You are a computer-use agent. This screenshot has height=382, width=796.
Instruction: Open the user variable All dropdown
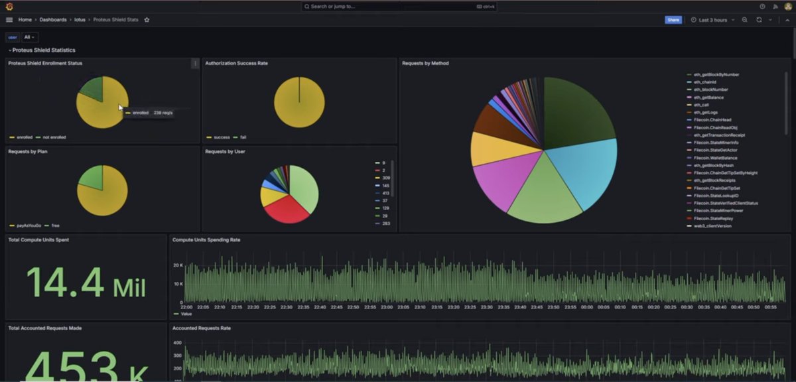(30, 37)
